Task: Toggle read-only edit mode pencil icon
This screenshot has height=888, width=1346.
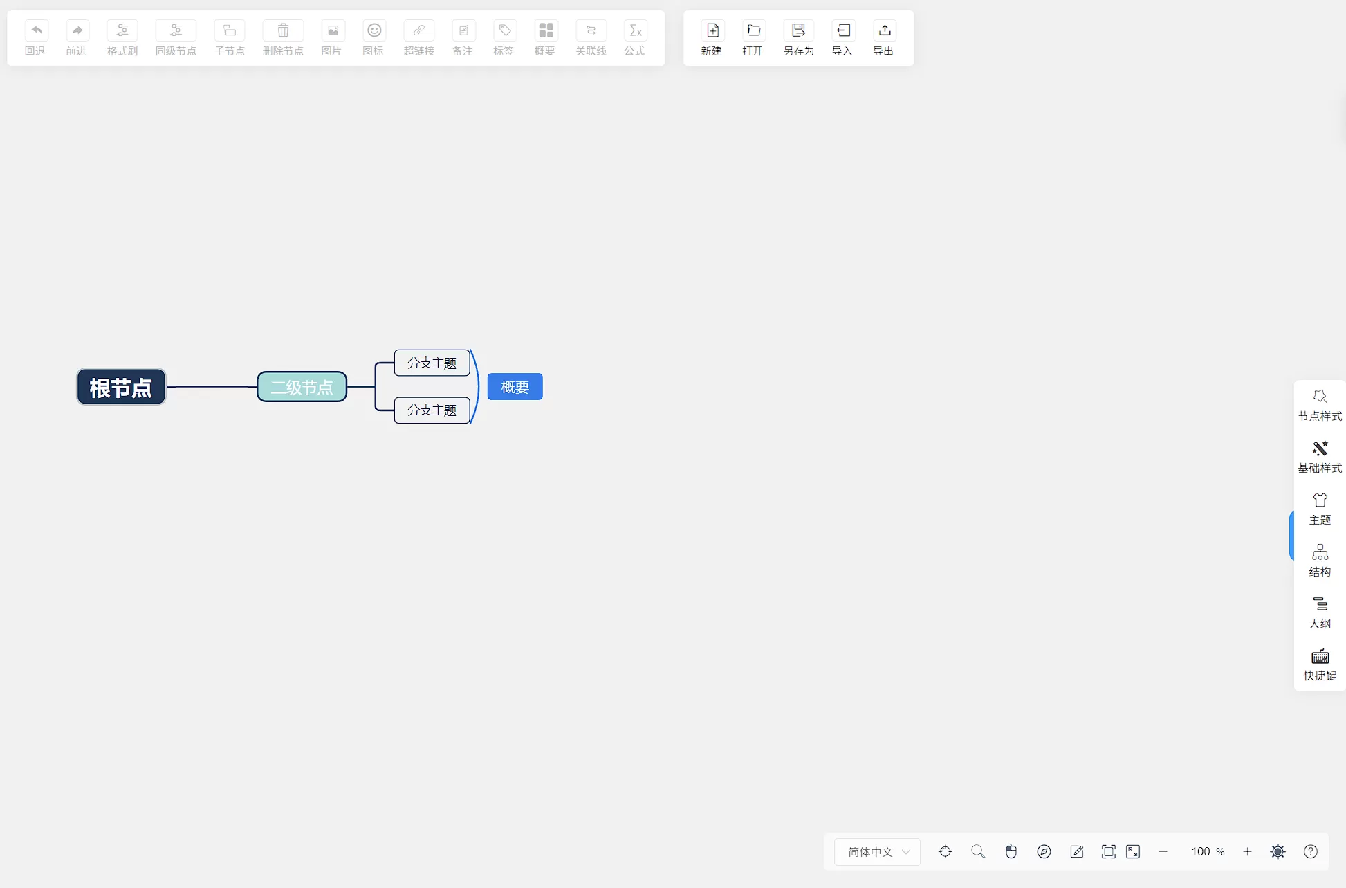Action: (1077, 851)
